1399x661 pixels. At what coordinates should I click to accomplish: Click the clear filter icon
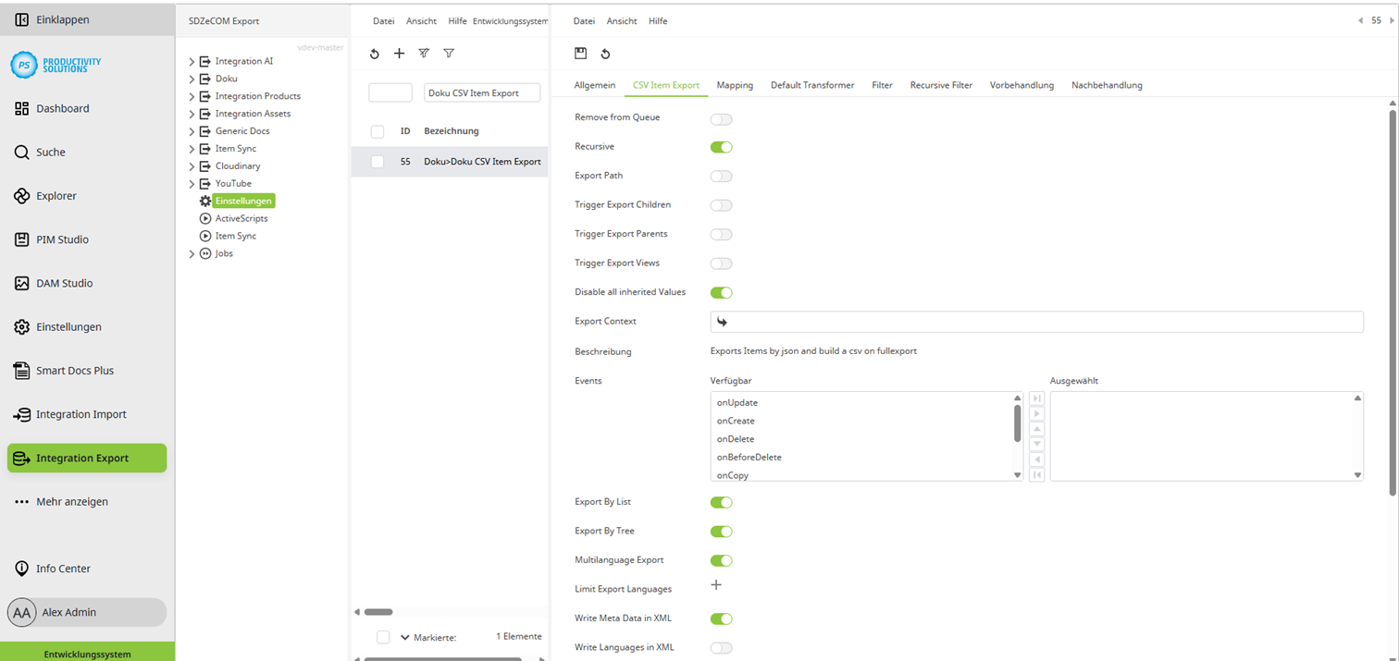pyautogui.click(x=424, y=53)
